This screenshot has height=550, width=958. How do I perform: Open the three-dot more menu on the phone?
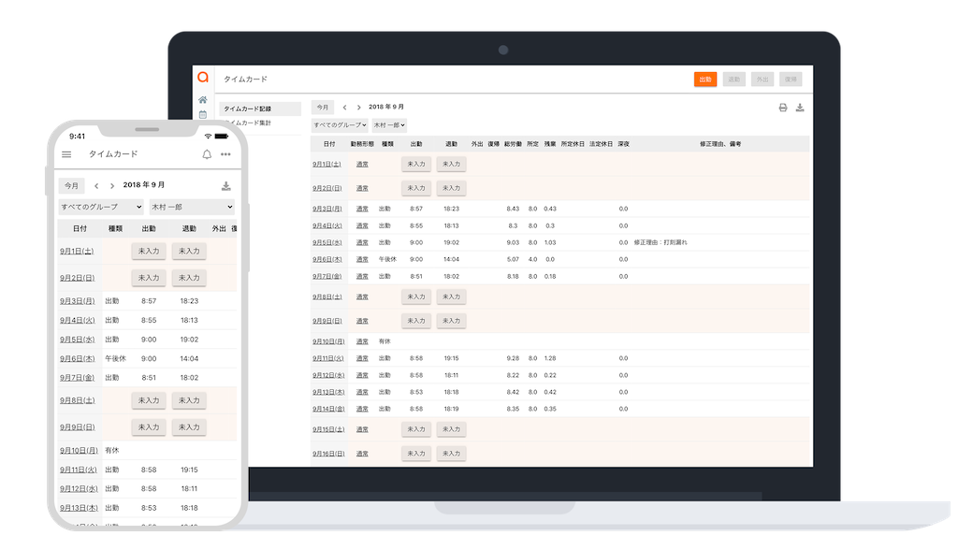[225, 154]
